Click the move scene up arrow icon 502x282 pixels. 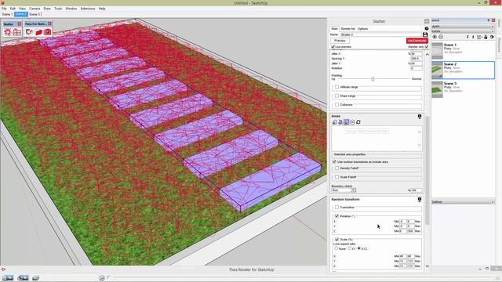click(473, 37)
